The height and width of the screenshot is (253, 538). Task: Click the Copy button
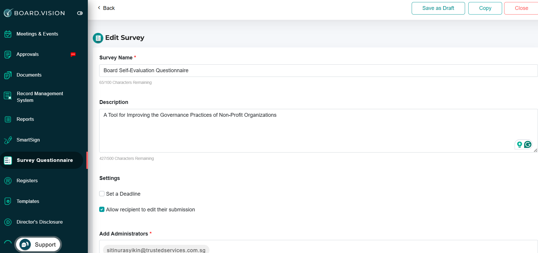tap(485, 8)
